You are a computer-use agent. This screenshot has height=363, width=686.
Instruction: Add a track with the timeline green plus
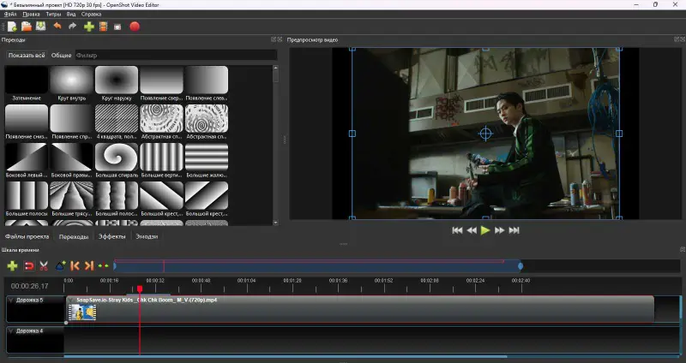coord(12,265)
